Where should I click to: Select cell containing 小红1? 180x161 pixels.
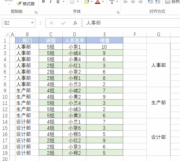74,65
